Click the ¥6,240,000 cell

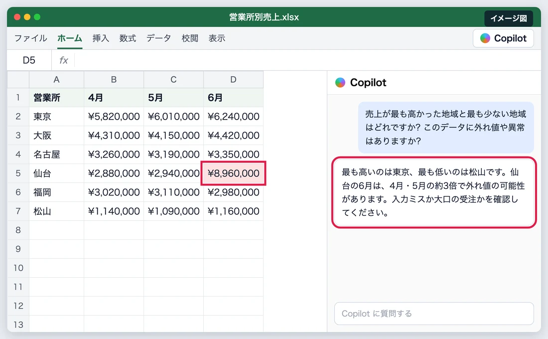(233, 116)
